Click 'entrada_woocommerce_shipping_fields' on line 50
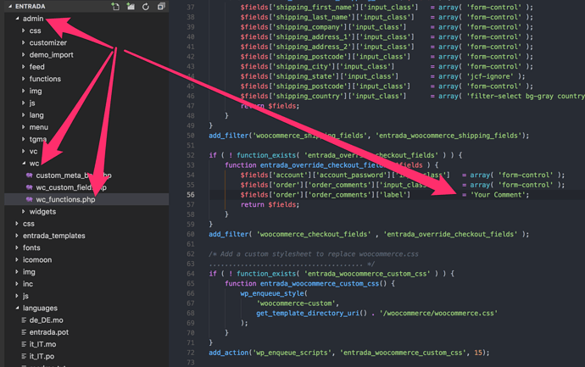Viewport: 585px width, 367px height. [x=448, y=136]
